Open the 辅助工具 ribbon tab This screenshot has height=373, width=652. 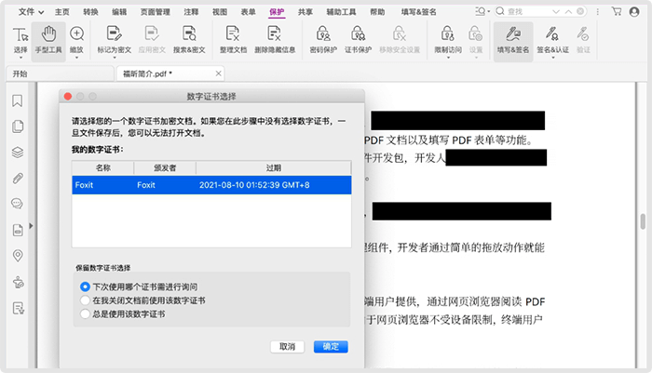[342, 12]
